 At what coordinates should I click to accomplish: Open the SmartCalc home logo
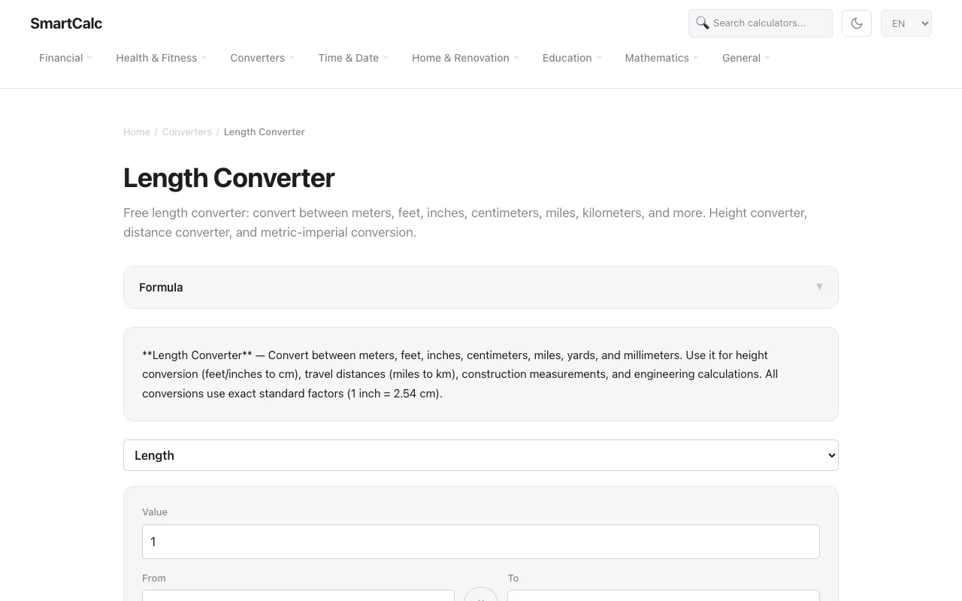[66, 23]
